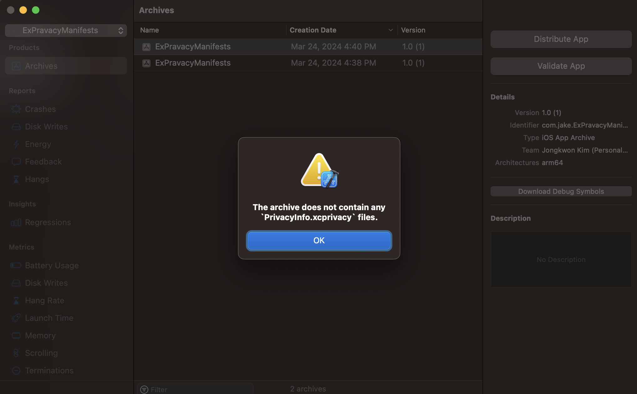Viewport: 637px width, 394px height.
Task: Open the ExPravacyManifests project selector dropdown
Action: point(66,30)
